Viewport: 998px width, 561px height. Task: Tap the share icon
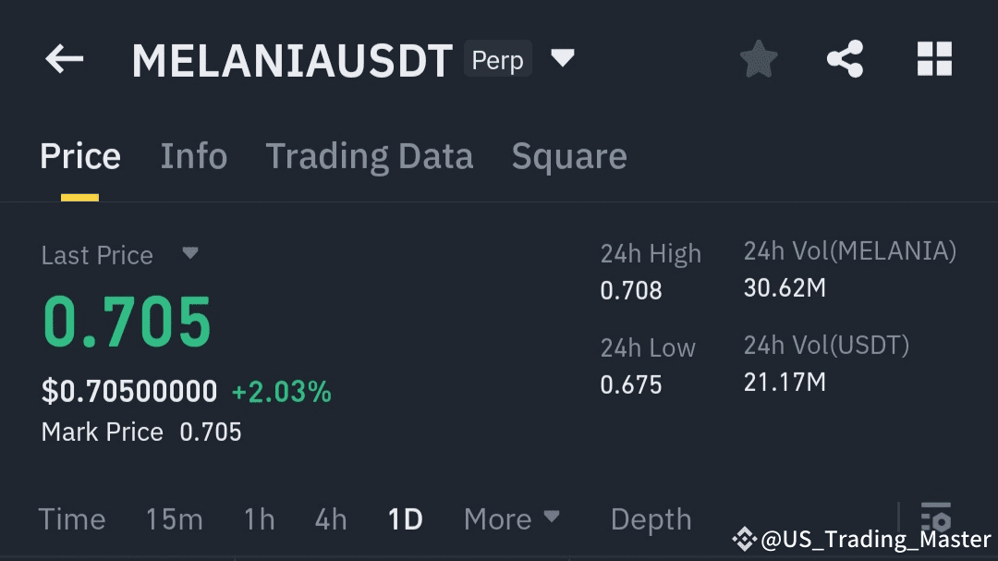845,60
